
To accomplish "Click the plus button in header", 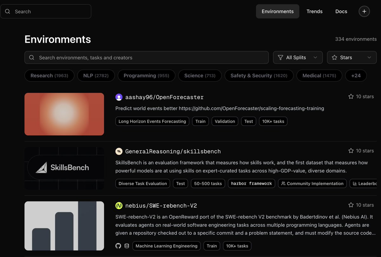I will [x=364, y=11].
